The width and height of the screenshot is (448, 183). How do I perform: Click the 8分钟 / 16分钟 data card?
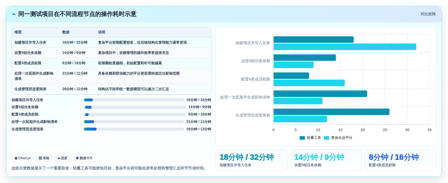[400, 160]
